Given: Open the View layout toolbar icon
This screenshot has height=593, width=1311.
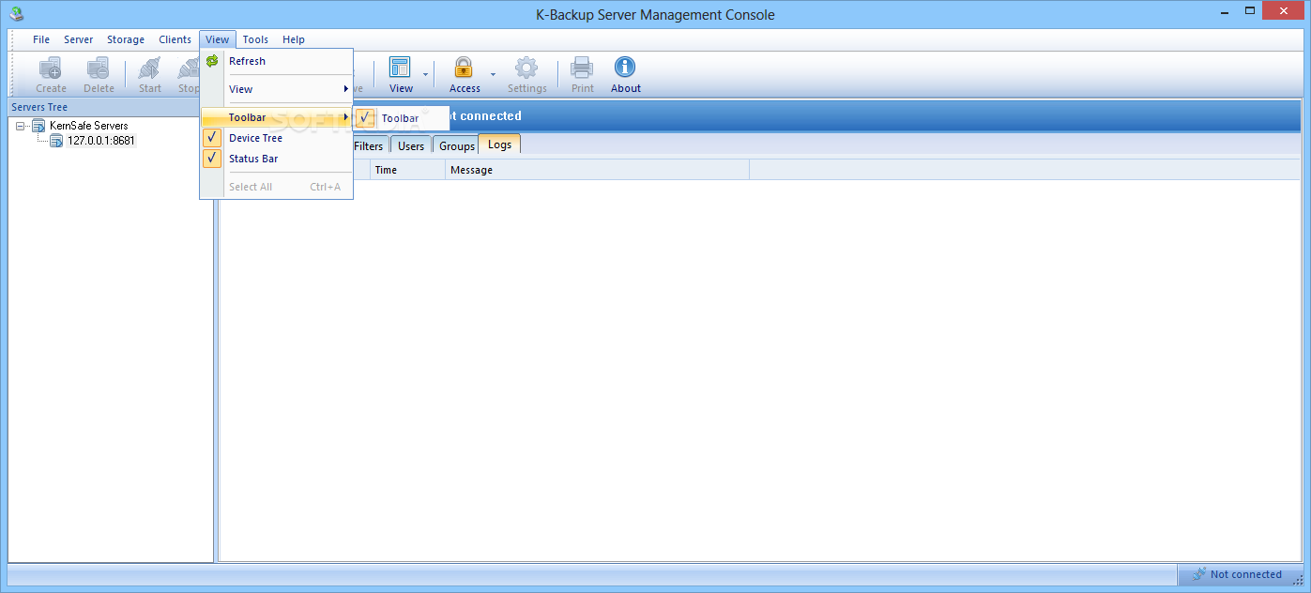Looking at the screenshot, I should [x=401, y=68].
